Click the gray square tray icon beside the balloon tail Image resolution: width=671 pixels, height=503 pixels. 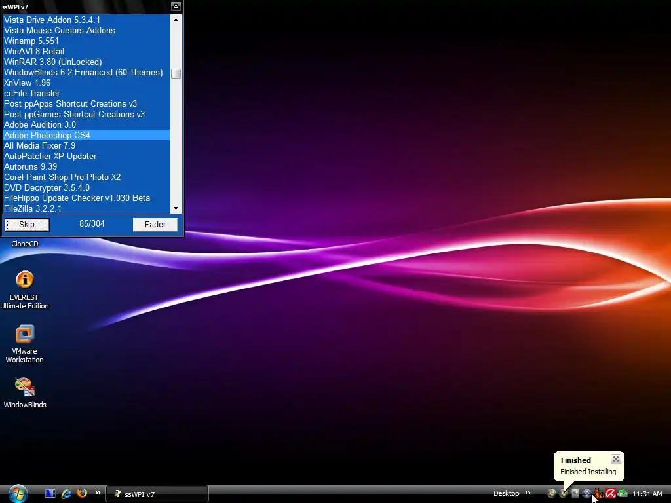pyautogui.click(x=575, y=493)
